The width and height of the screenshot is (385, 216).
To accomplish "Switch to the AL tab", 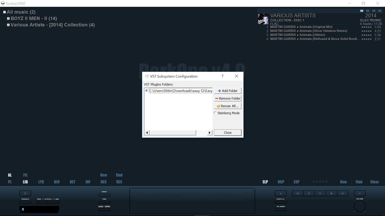I will [10, 175].
